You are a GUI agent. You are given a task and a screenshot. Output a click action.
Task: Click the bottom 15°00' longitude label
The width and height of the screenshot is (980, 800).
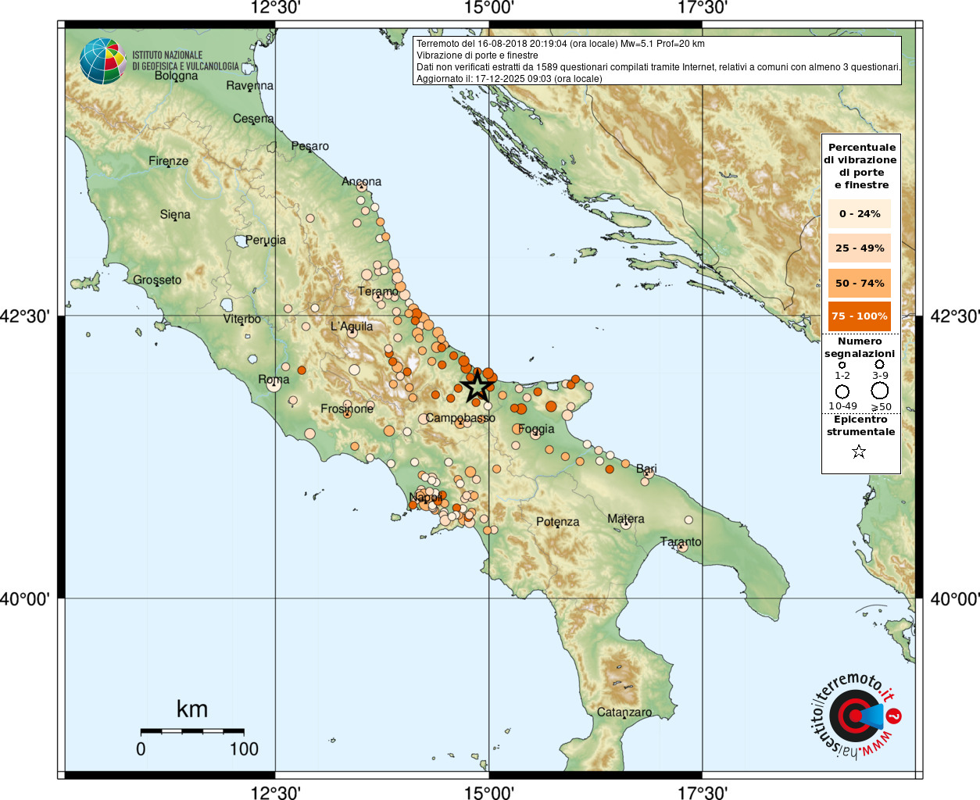(x=489, y=792)
